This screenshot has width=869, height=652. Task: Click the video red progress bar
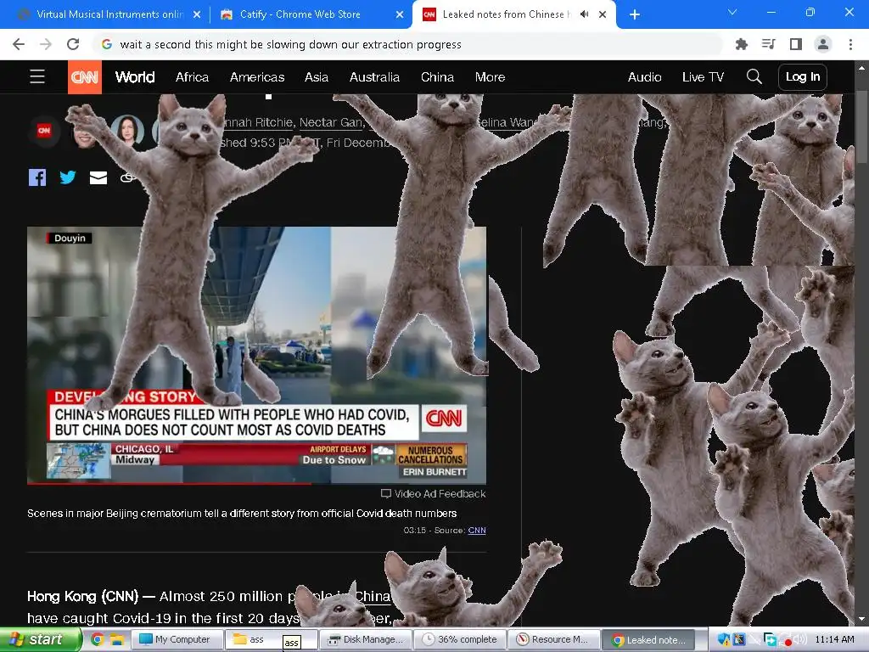tap(169, 483)
